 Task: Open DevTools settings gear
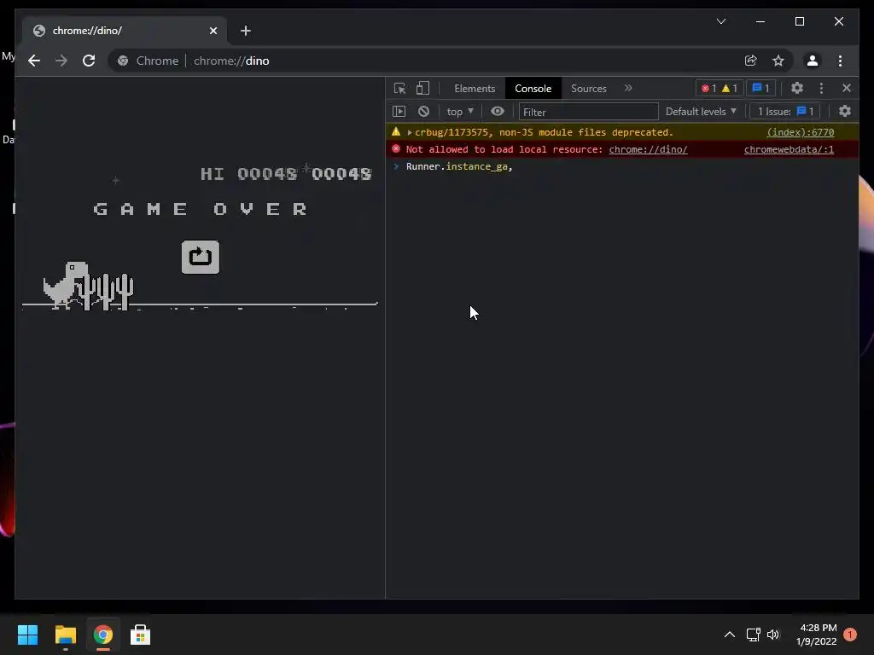pyautogui.click(x=797, y=88)
